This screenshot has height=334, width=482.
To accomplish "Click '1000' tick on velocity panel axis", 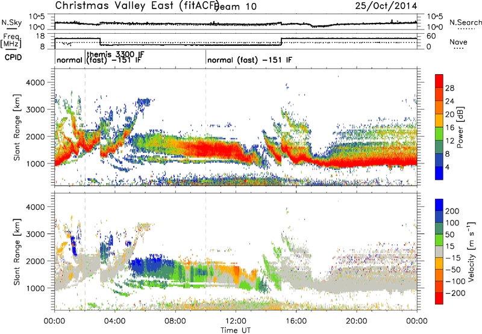I will point(35,288).
